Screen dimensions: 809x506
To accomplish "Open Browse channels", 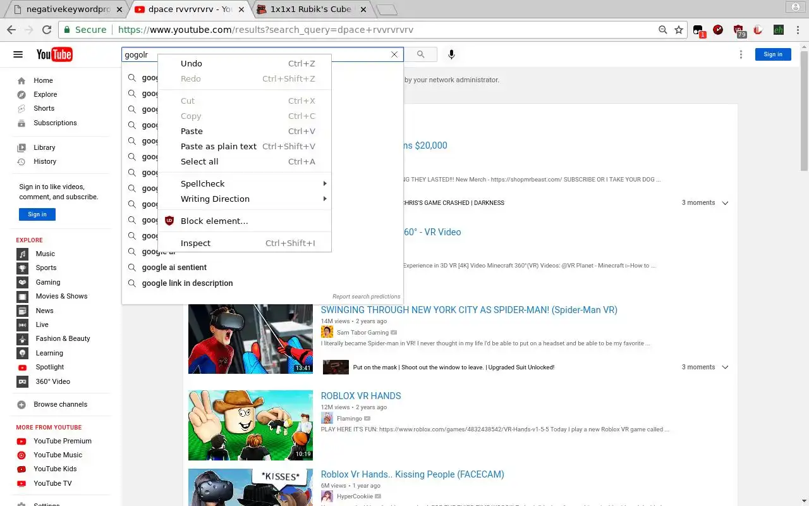I will coord(62,404).
